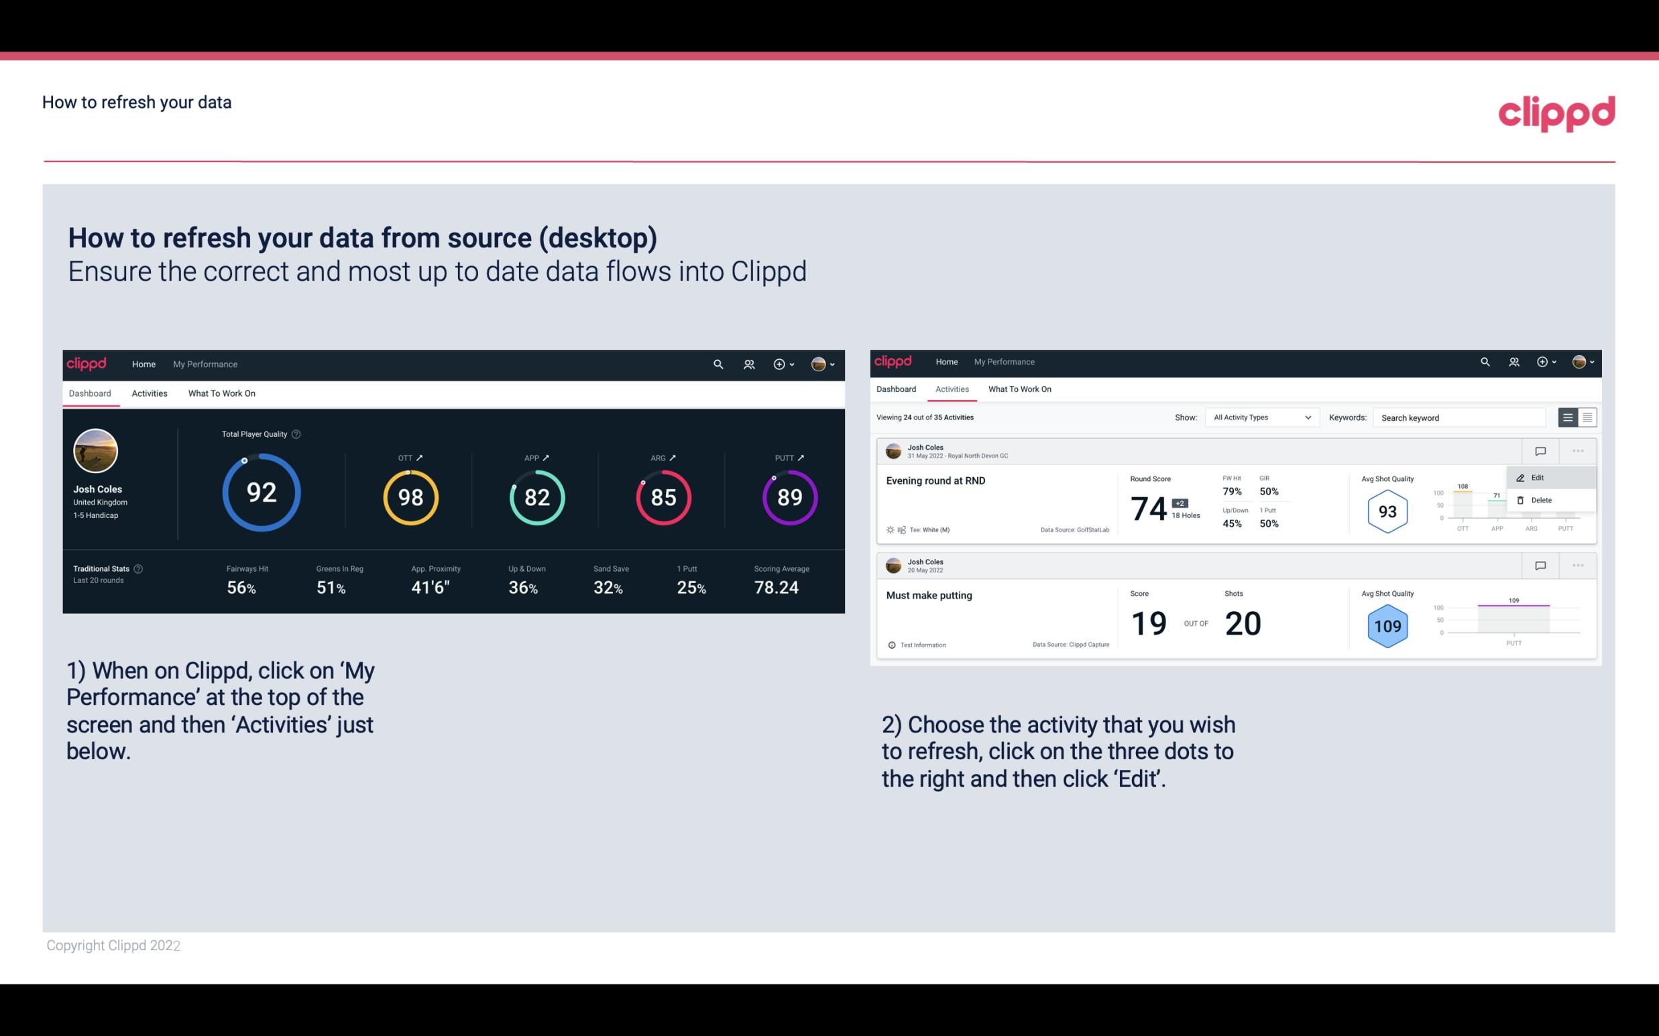The width and height of the screenshot is (1659, 1036).
Task: Click the Search keyword input field
Action: (x=1462, y=417)
